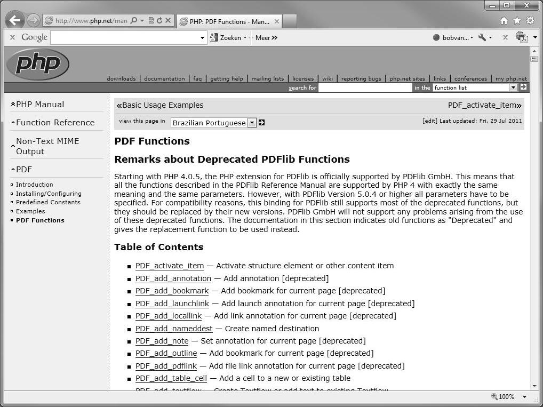Click the language go arrow button

261,123
